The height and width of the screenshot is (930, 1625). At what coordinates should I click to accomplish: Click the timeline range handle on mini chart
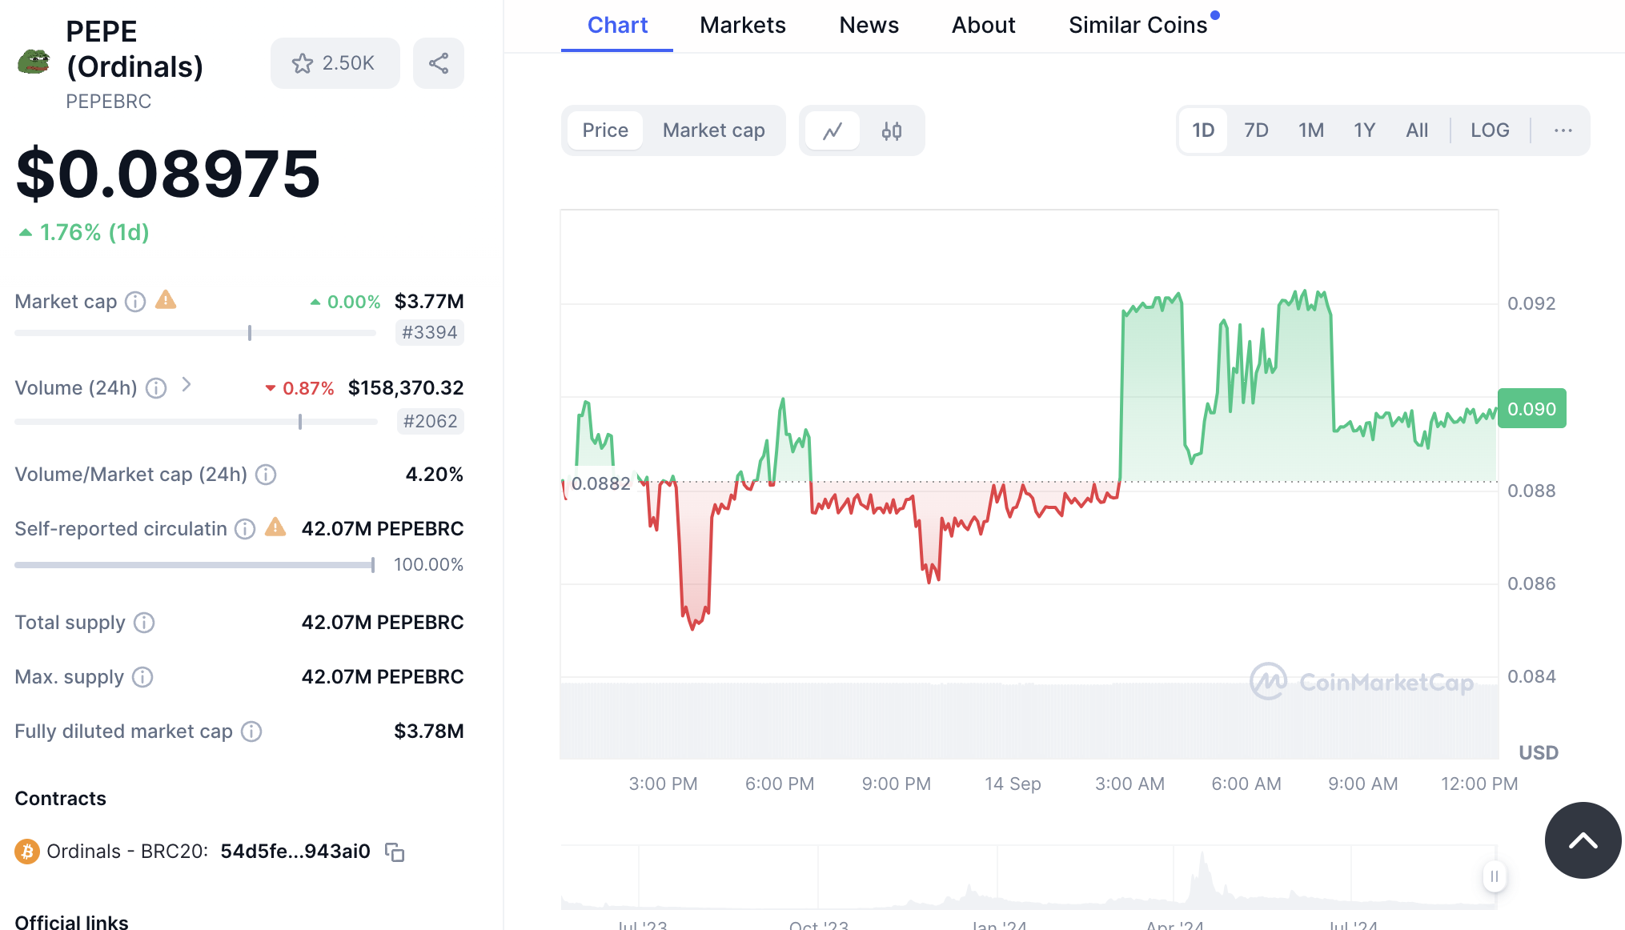coord(1495,876)
